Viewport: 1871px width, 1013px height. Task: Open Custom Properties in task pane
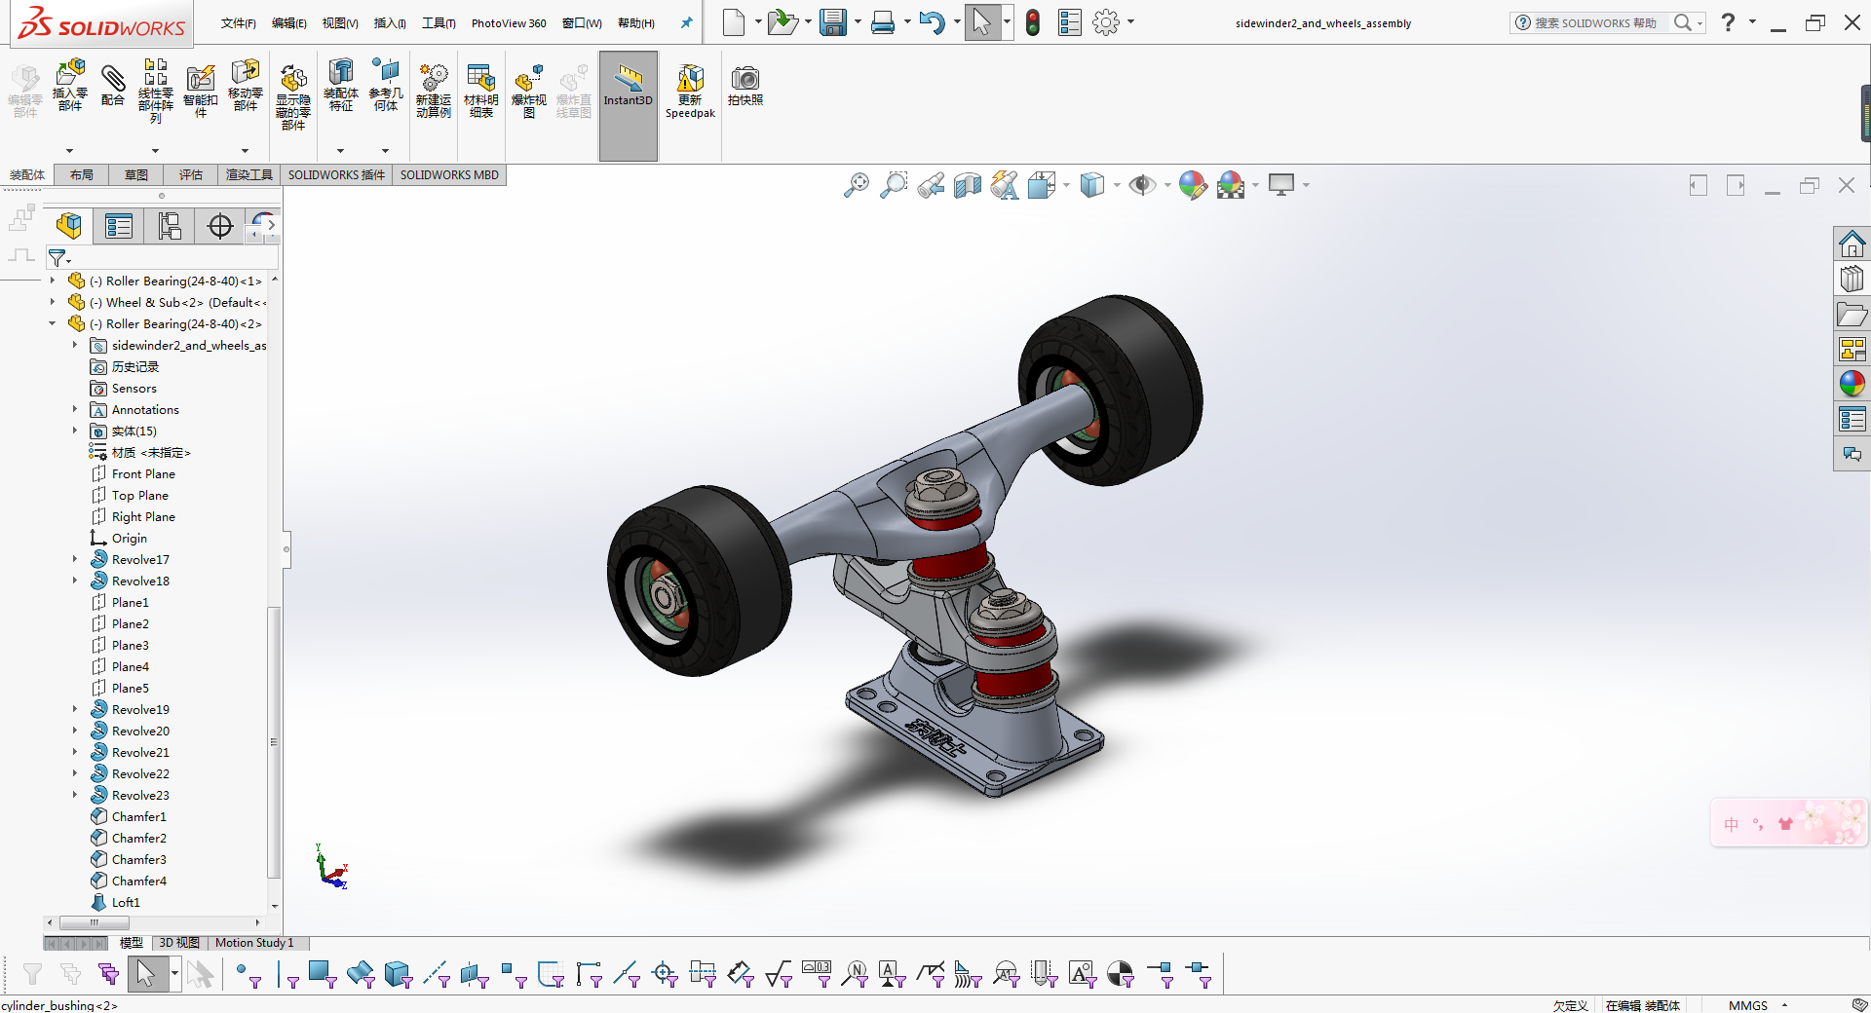(1852, 419)
